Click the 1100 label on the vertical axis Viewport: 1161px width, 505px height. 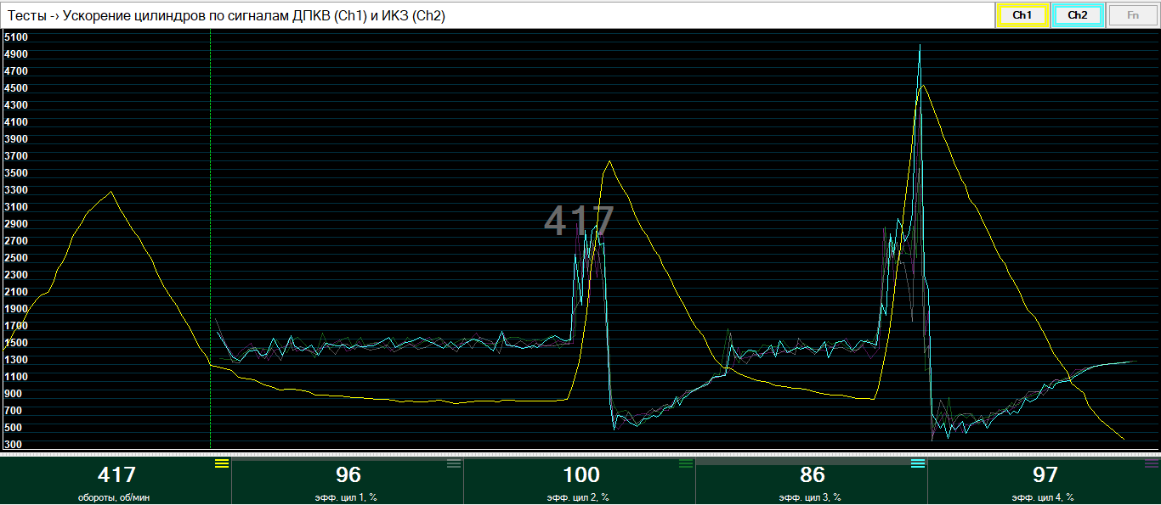click(x=16, y=377)
